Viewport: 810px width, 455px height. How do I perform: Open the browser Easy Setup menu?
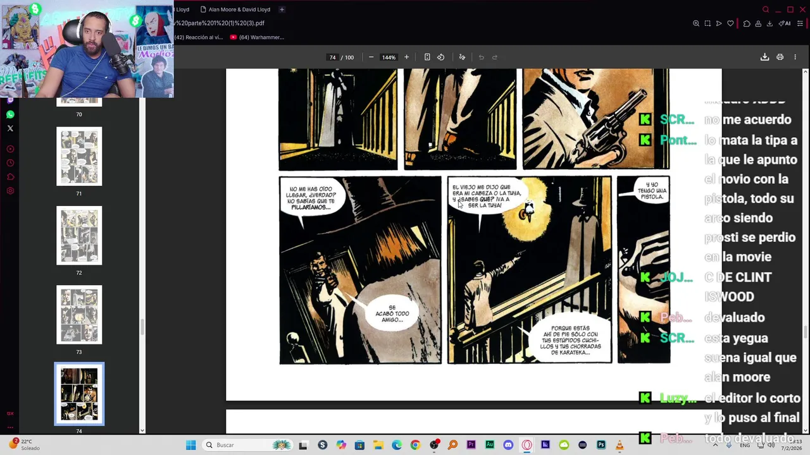click(x=801, y=23)
